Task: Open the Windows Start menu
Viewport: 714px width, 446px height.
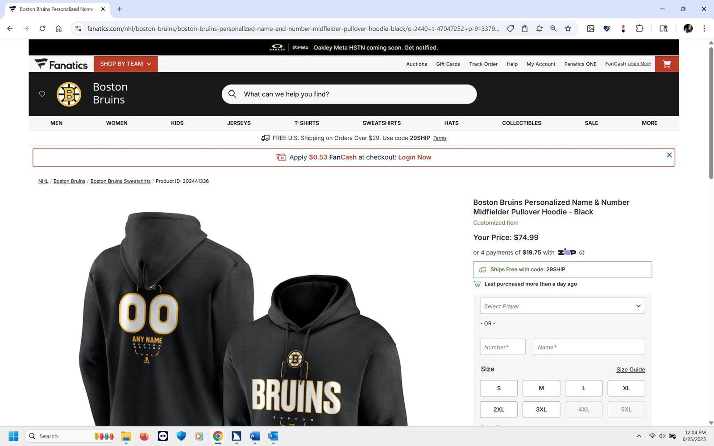Action: [x=13, y=436]
